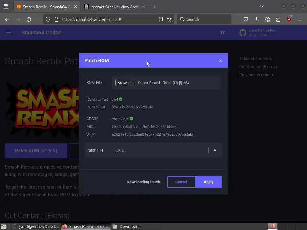Click the green check next to z64 format
The image size is (307, 230).
(121, 99)
